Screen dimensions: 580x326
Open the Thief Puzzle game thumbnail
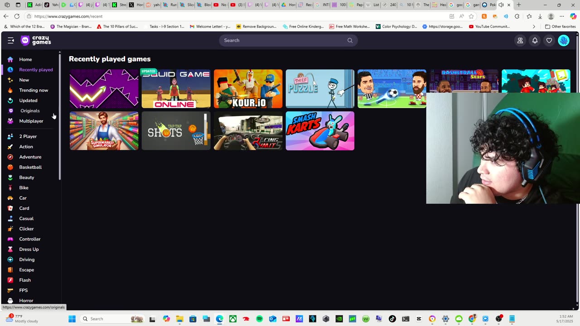coord(320,89)
